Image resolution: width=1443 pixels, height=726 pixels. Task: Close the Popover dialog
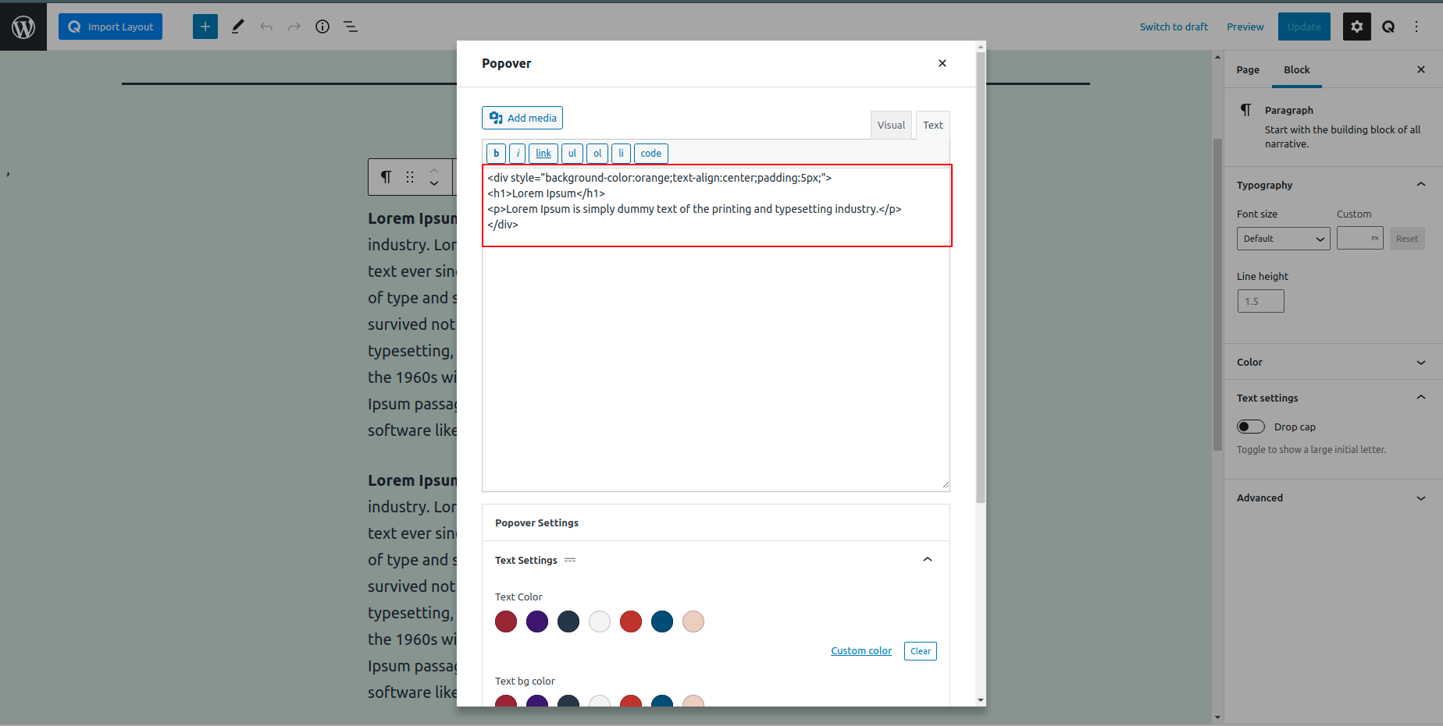942,63
